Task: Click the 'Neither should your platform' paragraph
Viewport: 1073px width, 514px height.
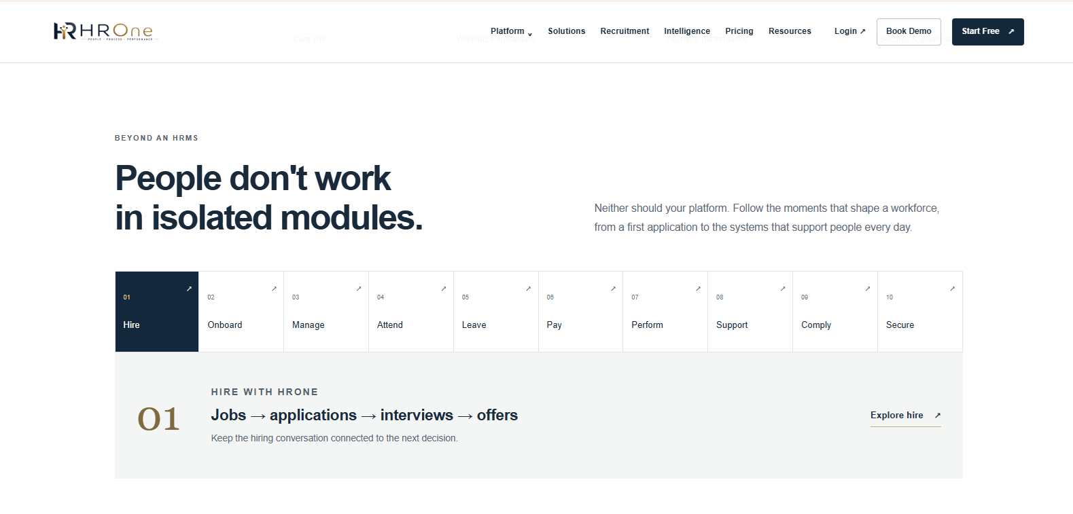Action: point(767,218)
